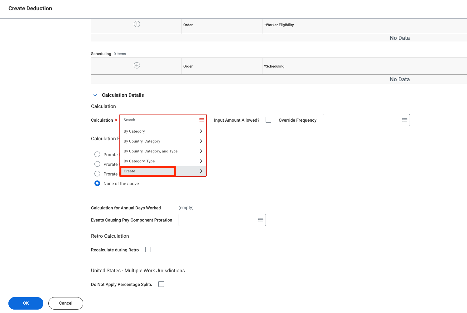Collapse the Calculation Details section
Viewport: 467px width, 313px height.
click(95, 95)
